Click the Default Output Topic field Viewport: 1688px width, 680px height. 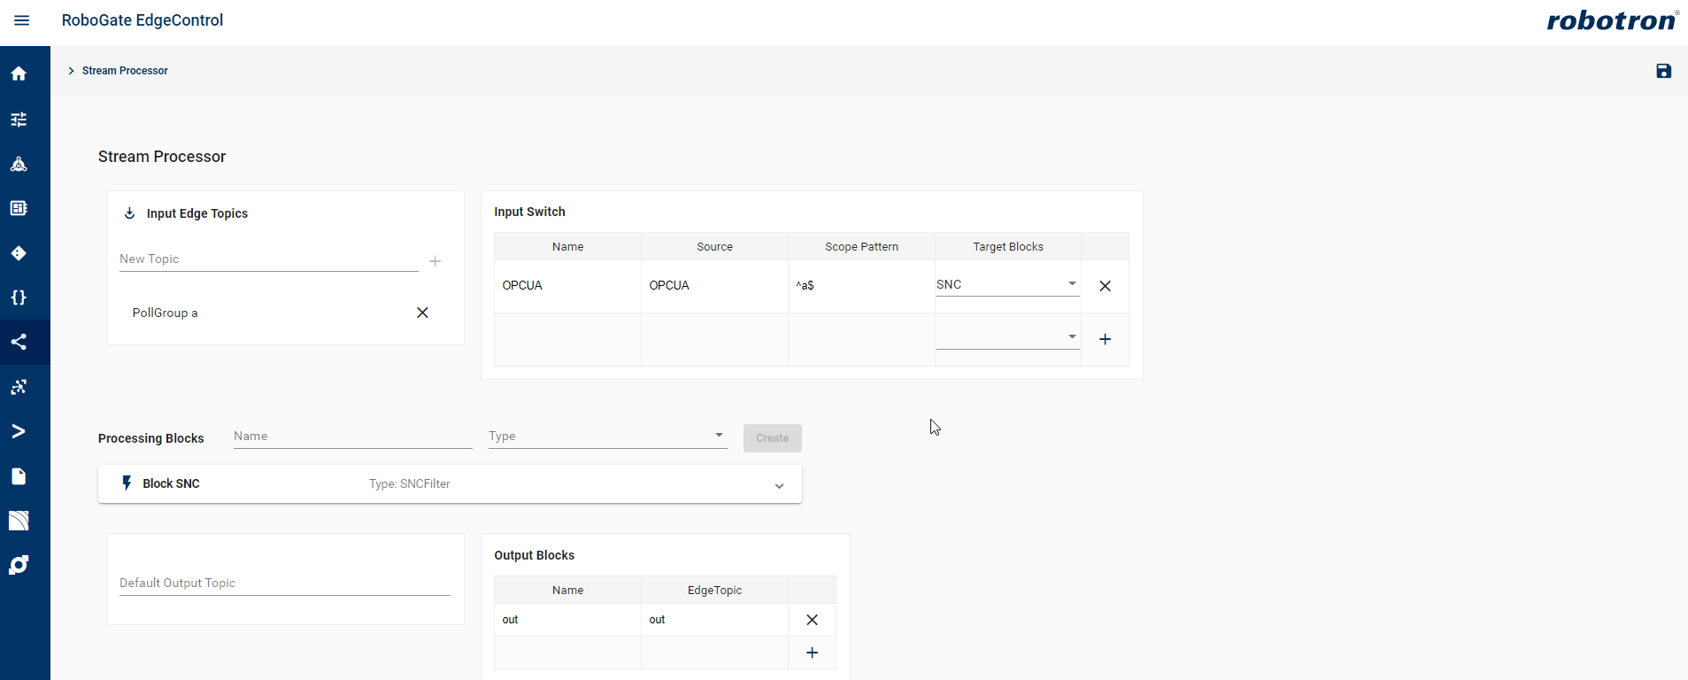pyautogui.click(x=284, y=583)
